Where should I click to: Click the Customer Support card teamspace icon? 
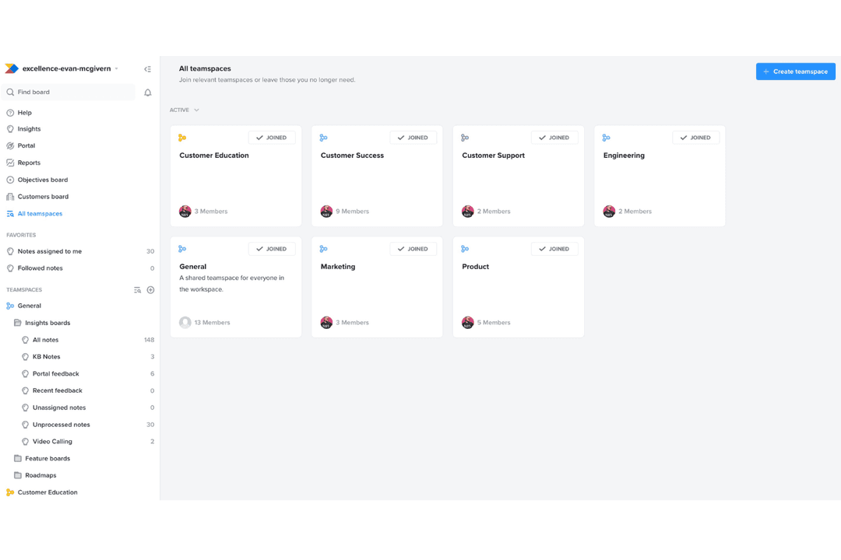(465, 138)
